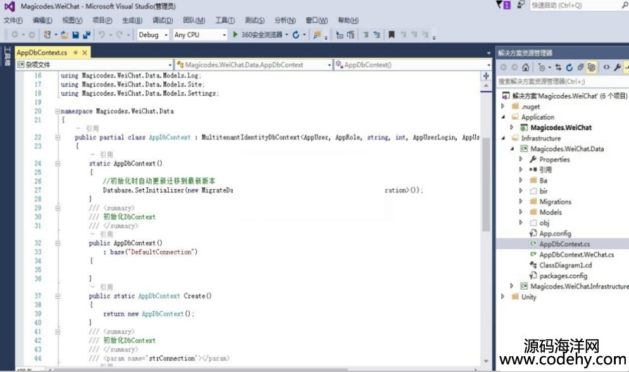Click the editor vertical scrollbar thumb
This screenshot has height=372, width=629.
tap(486, 184)
